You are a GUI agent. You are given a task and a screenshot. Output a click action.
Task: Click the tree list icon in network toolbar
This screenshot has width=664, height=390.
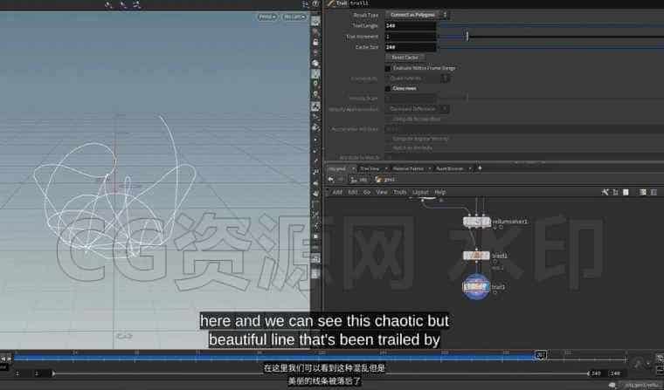click(x=615, y=192)
